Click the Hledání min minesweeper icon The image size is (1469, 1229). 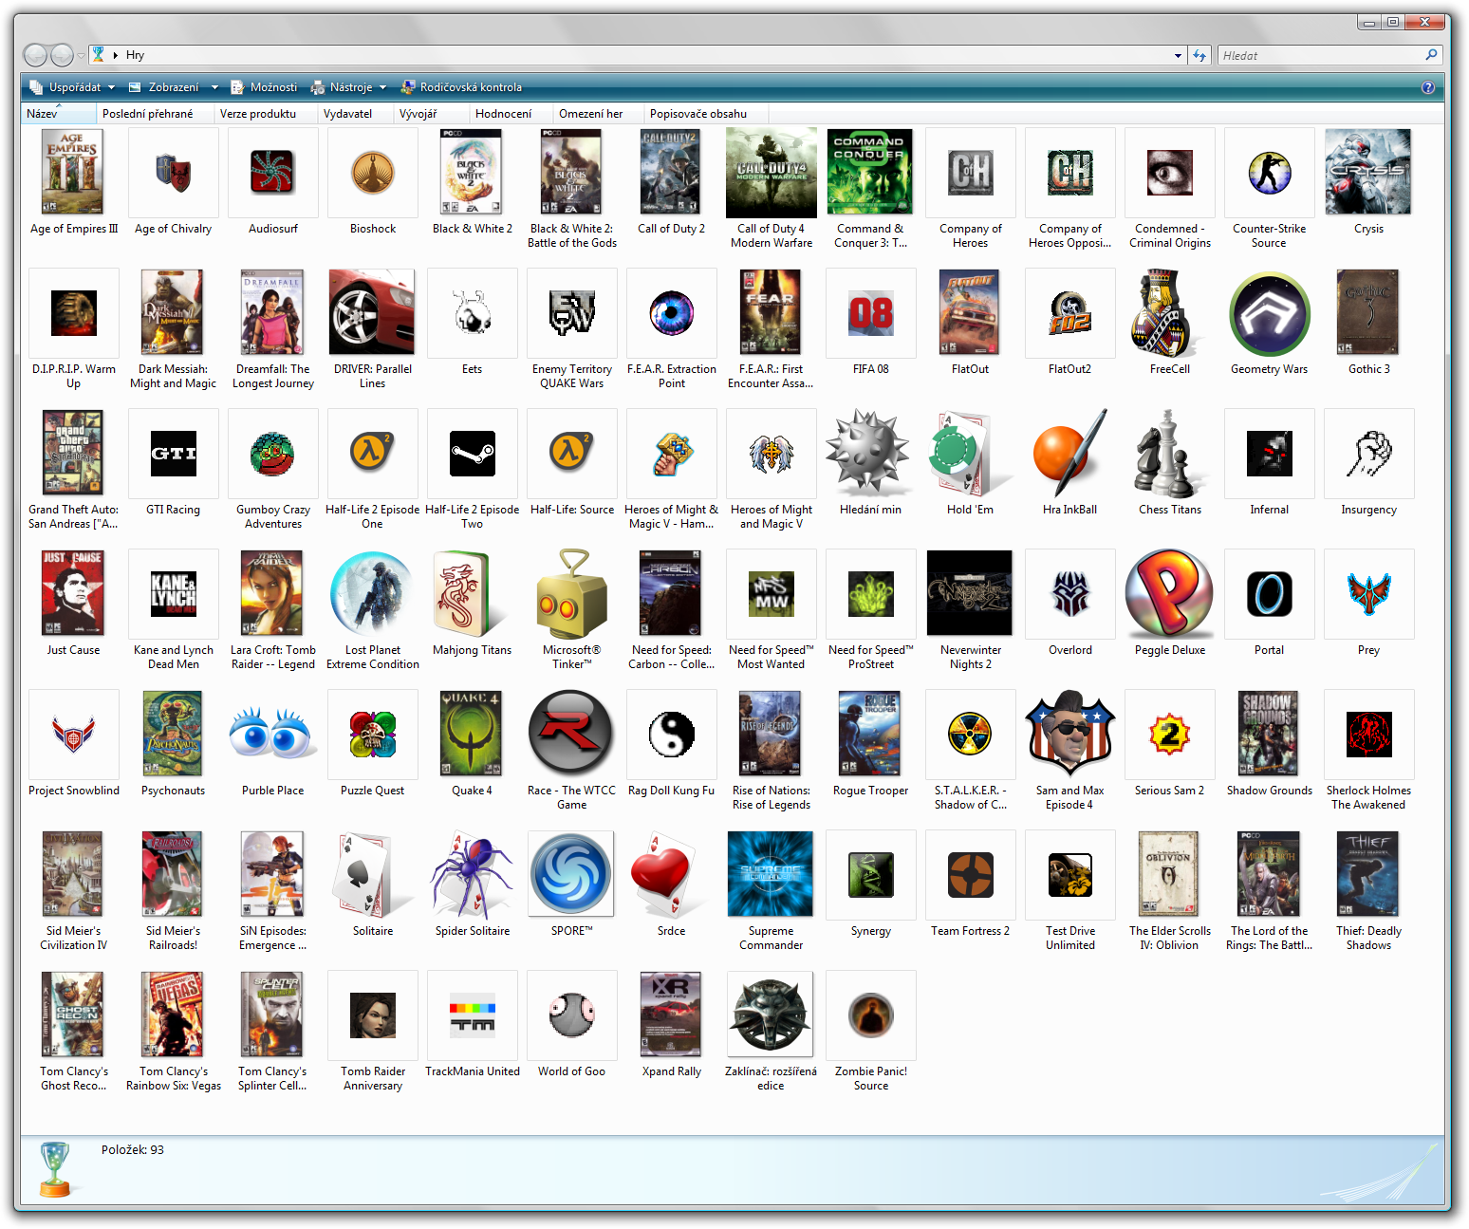pyautogui.click(x=868, y=453)
